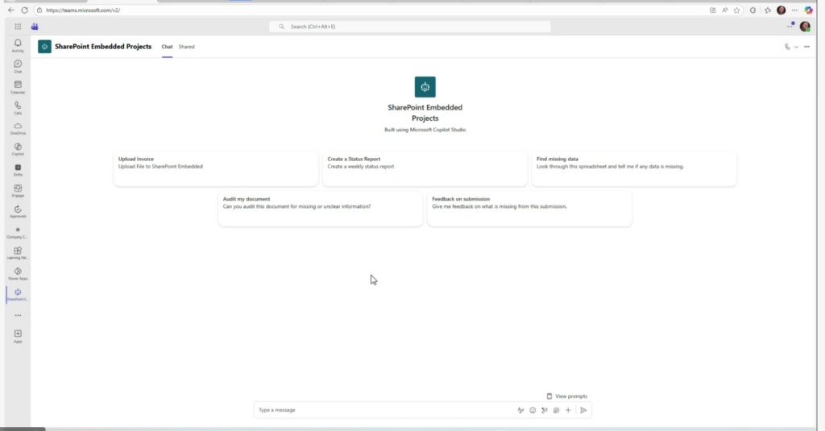Open the Activity feed in sidebar
The height and width of the screenshot is (431, 825).
click(18, 46)
